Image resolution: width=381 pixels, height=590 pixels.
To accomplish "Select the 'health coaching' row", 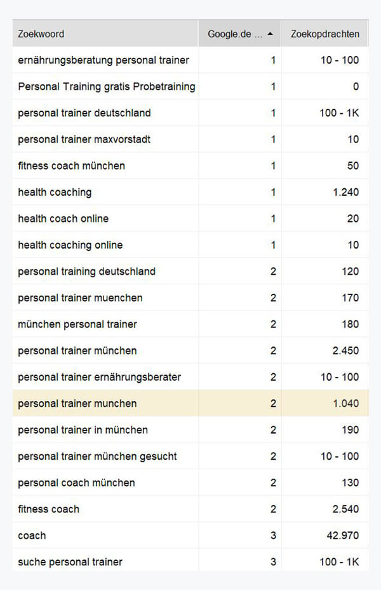I will coord(55,192).
